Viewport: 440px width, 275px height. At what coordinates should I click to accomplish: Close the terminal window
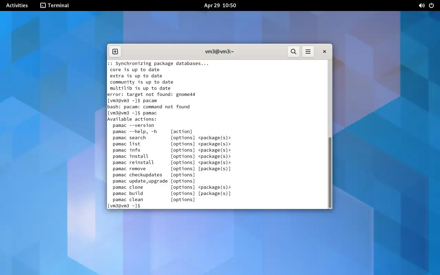(x=324, y=52)
